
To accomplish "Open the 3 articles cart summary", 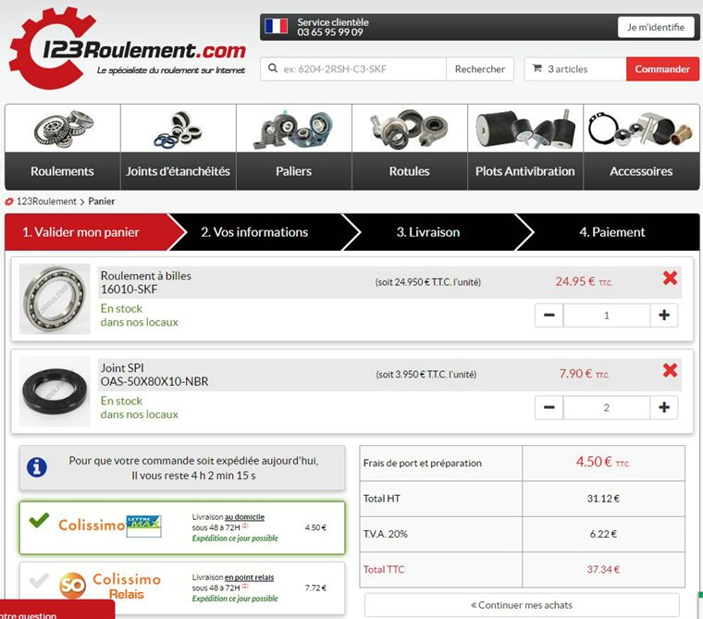I will click(x=575, y=68).
